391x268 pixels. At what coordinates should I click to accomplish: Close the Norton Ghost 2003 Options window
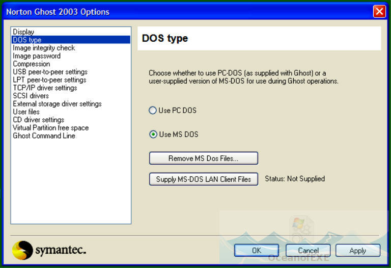tap(379, 12)
